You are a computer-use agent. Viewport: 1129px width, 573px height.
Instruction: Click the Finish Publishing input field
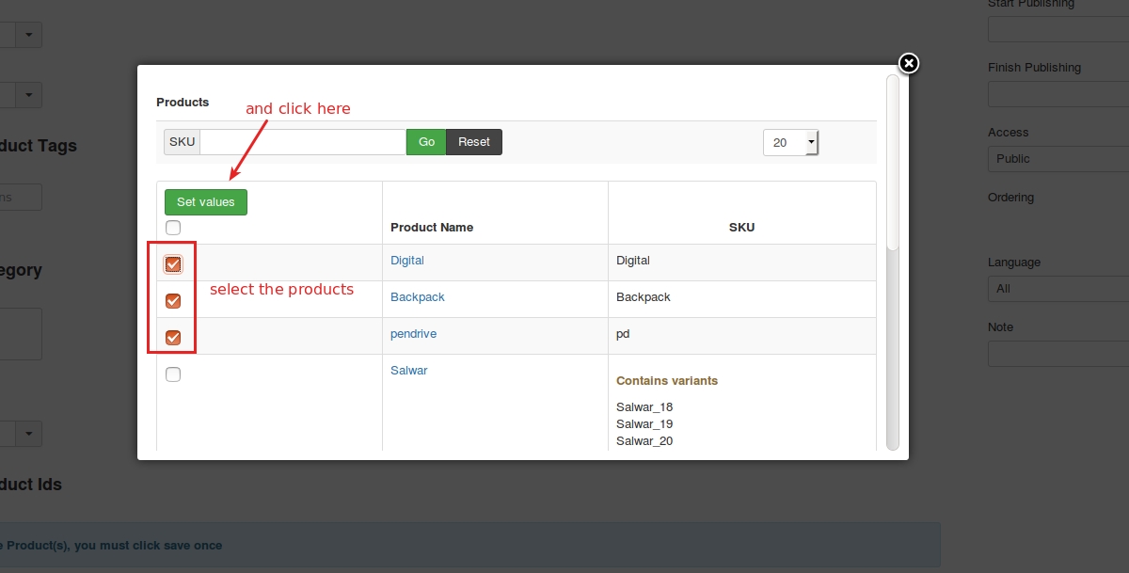coord(1058,94)
